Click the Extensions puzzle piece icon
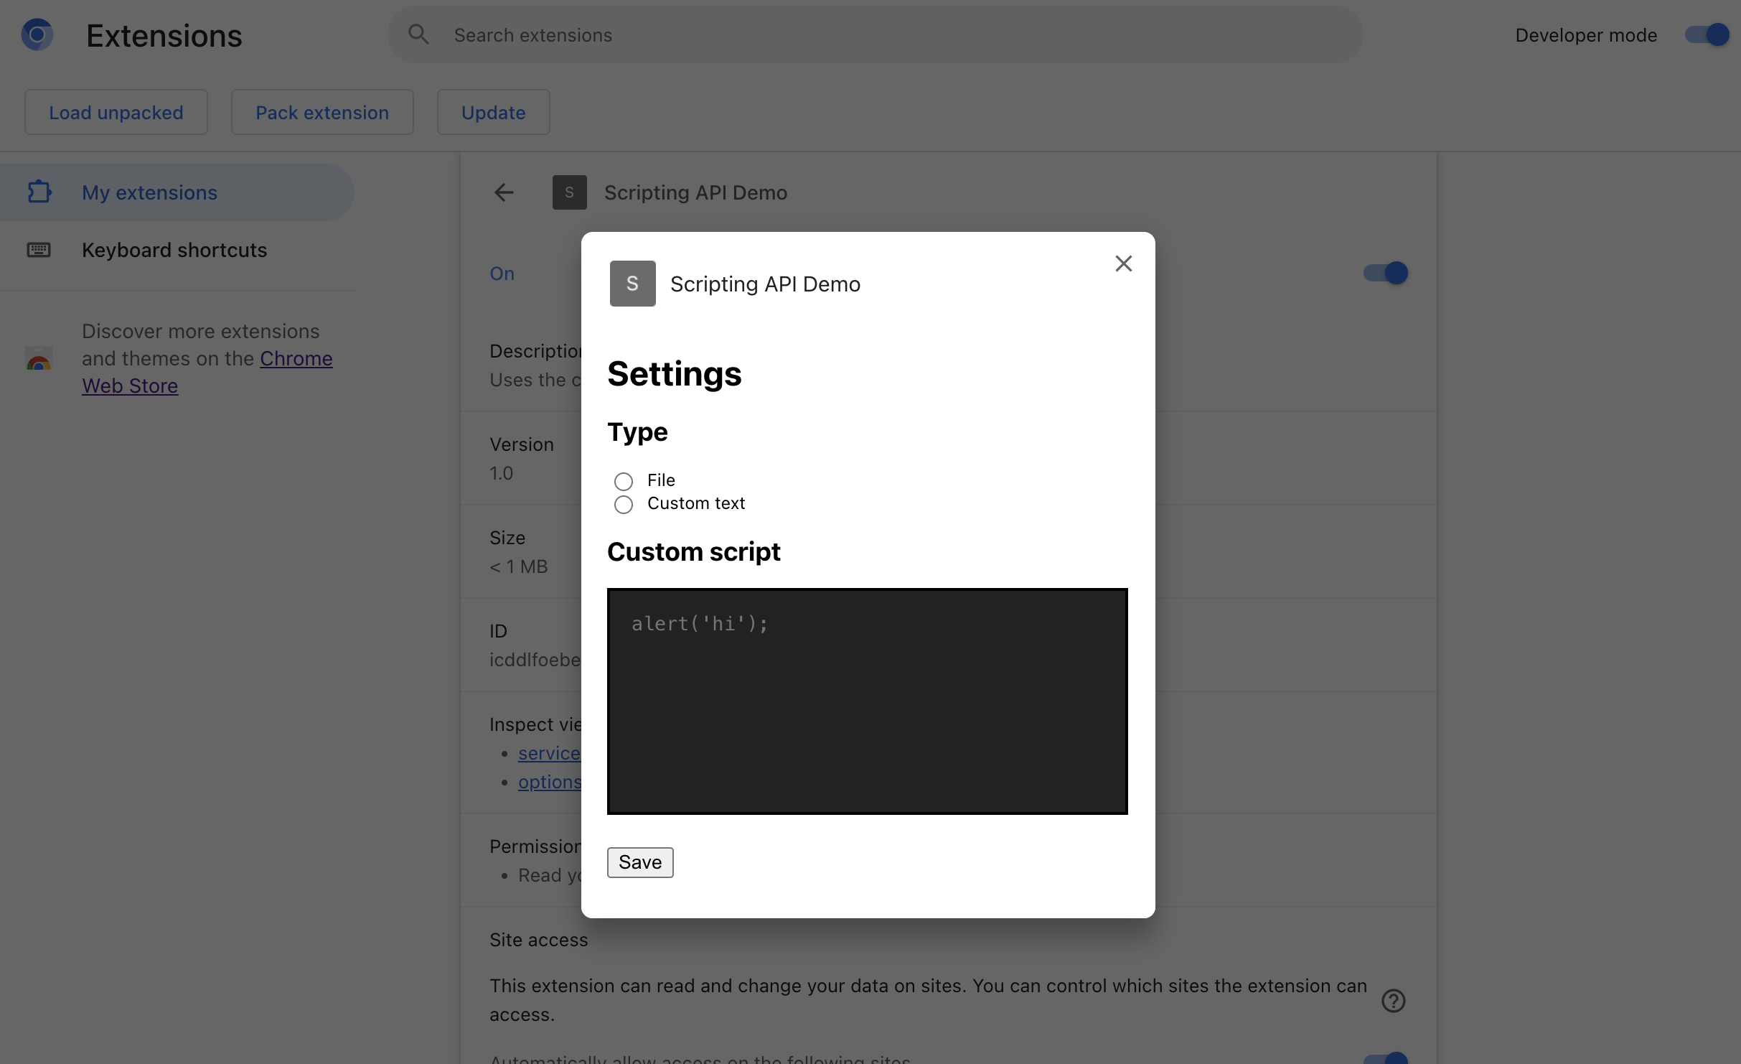Viewport: 1741px width, 1064px height. point(37,192)
